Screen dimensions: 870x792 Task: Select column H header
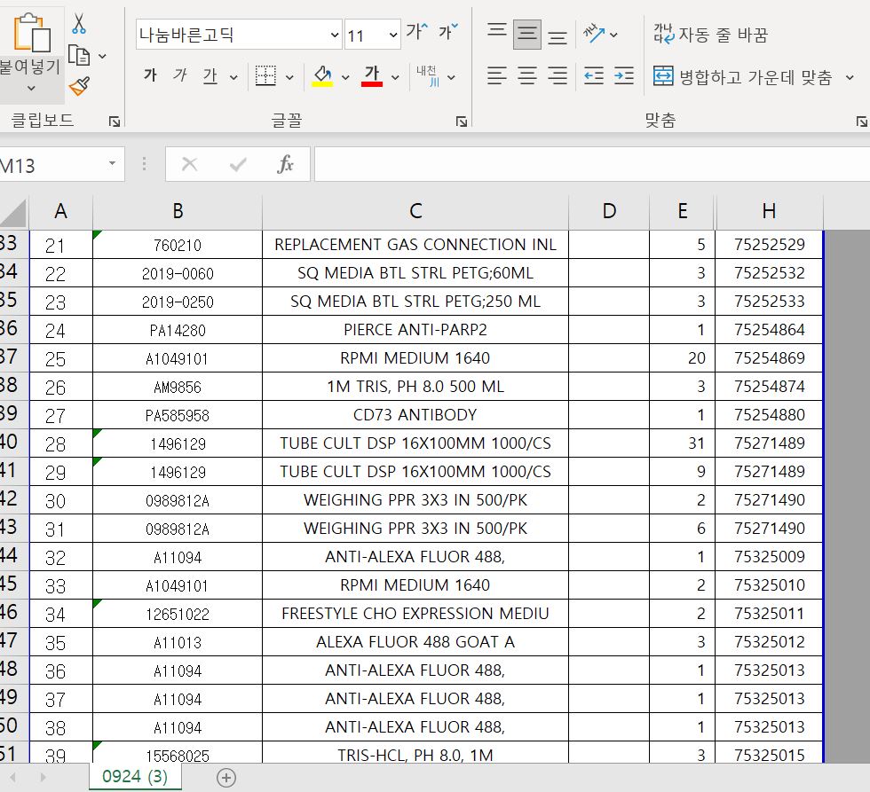click(769, 211)
